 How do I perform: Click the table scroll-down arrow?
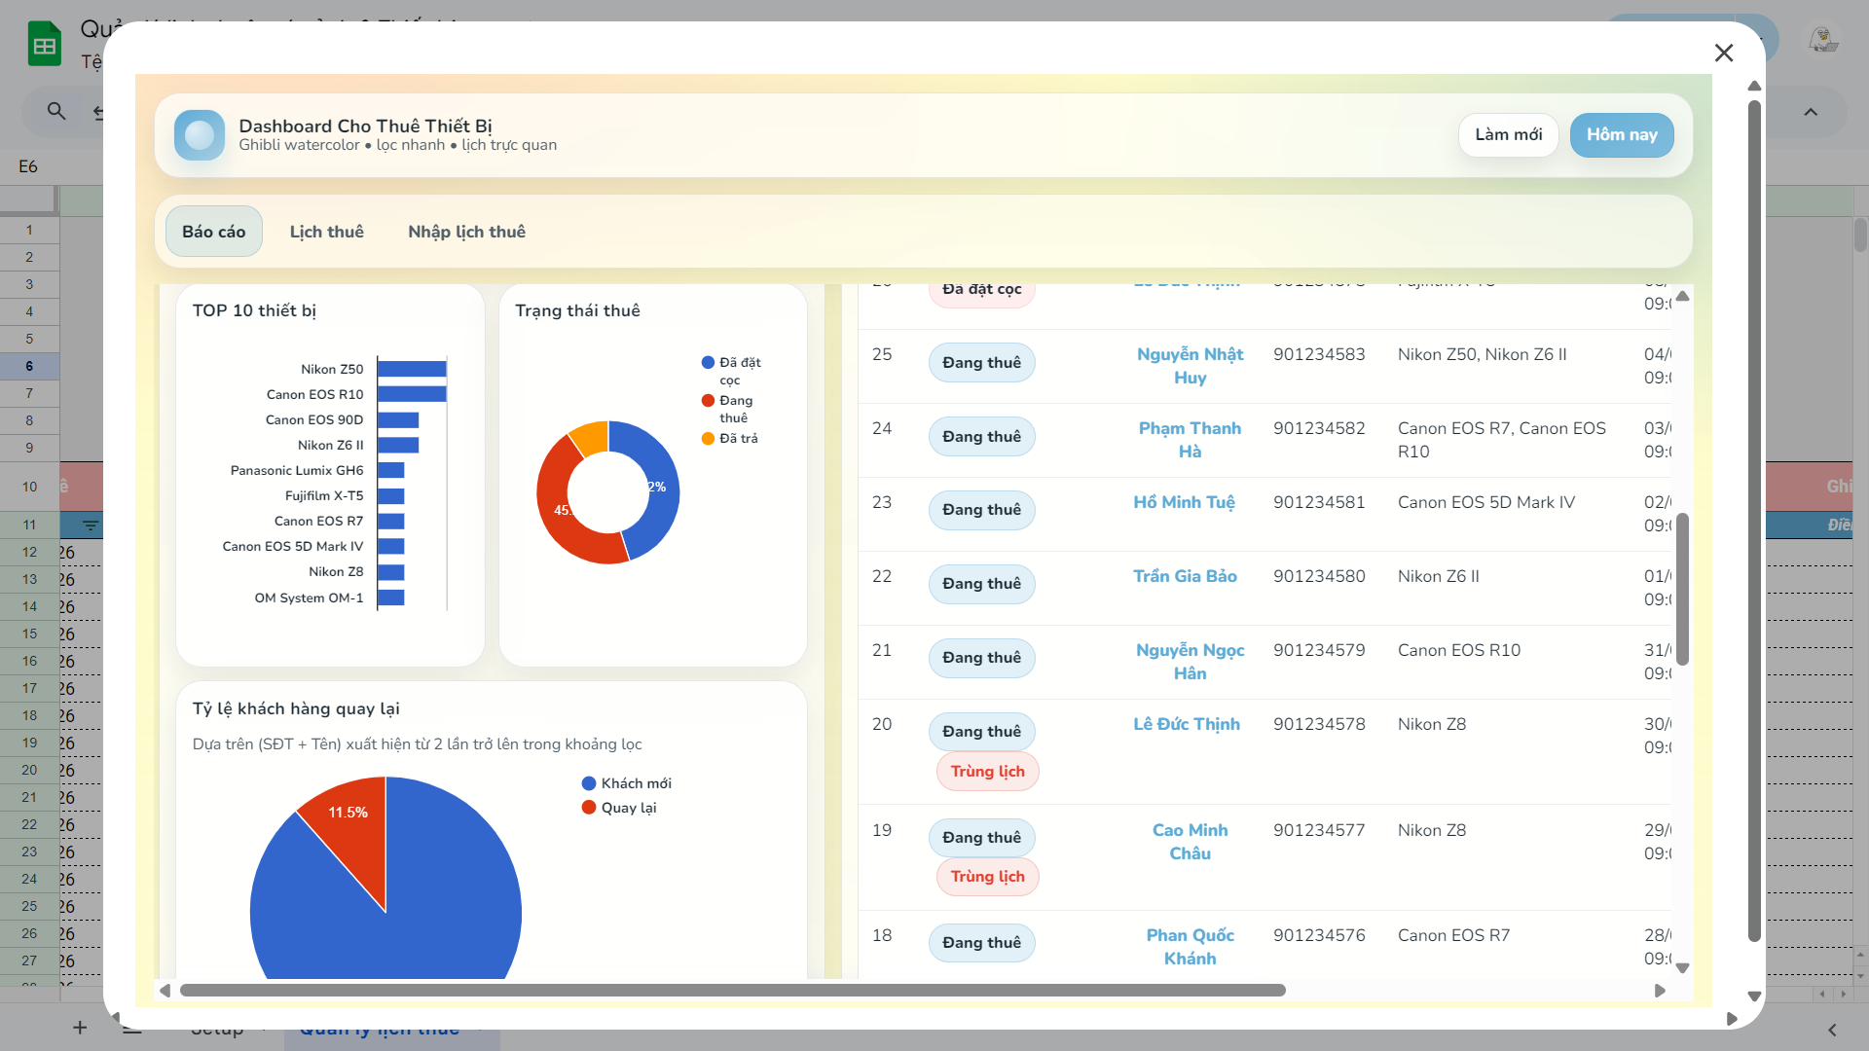click(1682, 968)
